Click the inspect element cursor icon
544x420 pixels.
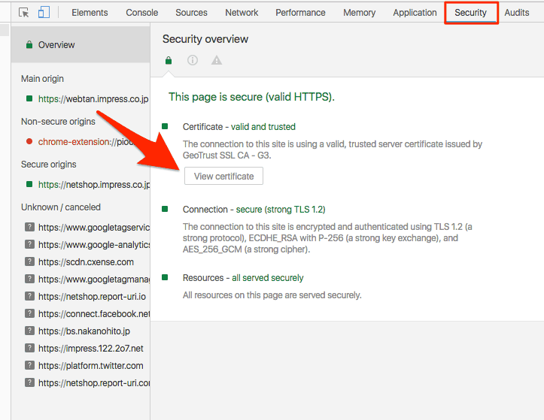[23, 13]
